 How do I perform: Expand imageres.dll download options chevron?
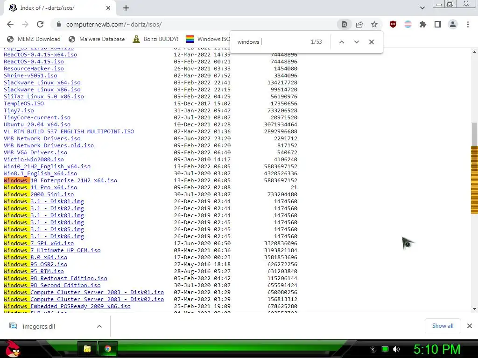click(x=99, y=326)
